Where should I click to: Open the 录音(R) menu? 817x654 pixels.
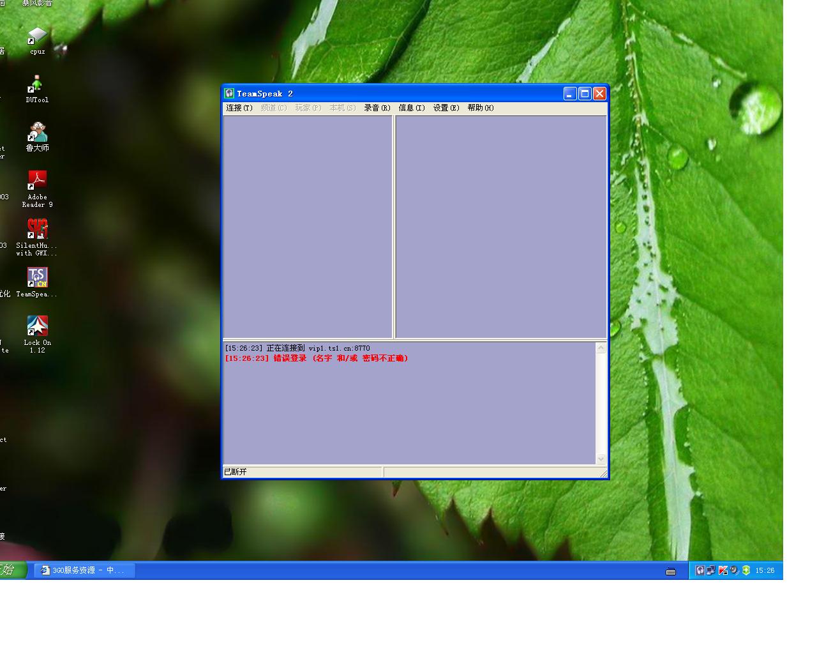(x=377, y=108)
